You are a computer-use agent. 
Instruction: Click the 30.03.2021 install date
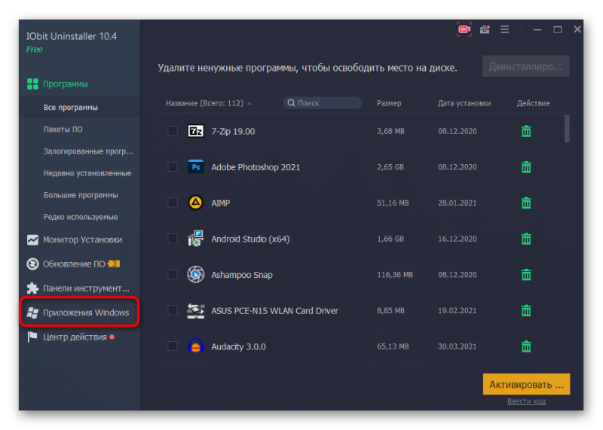(458, 346)
